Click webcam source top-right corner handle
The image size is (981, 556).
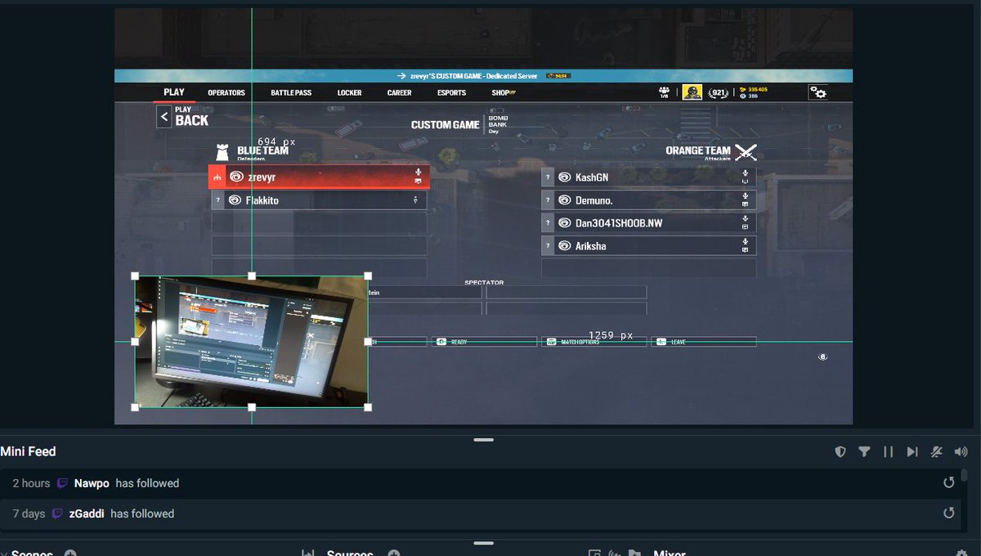368,276
